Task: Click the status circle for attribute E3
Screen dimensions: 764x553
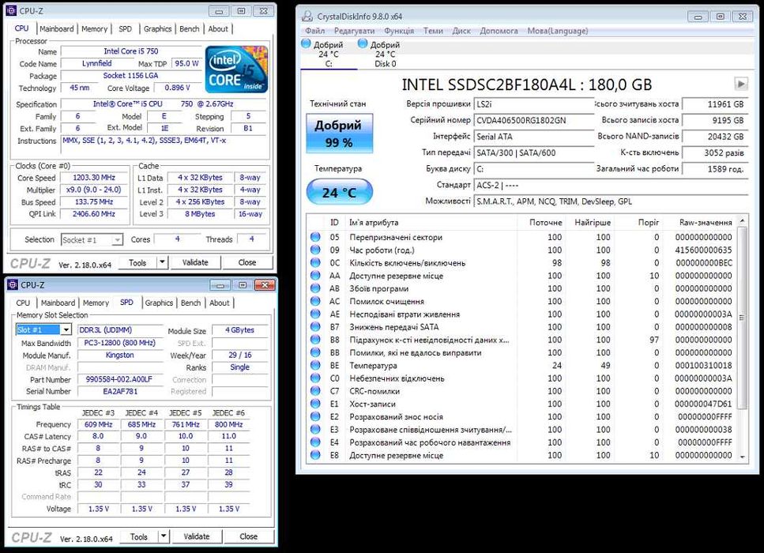Action: tap(315, 429)
